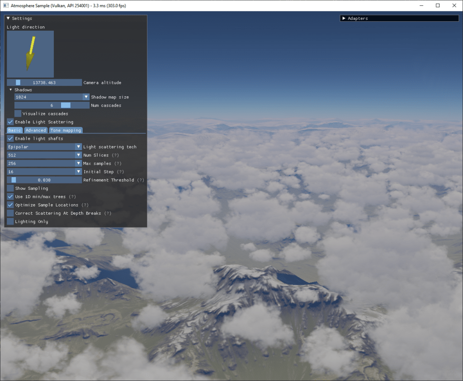
Task: Switch to the Tone mapping tab
Action: [66, 130]
